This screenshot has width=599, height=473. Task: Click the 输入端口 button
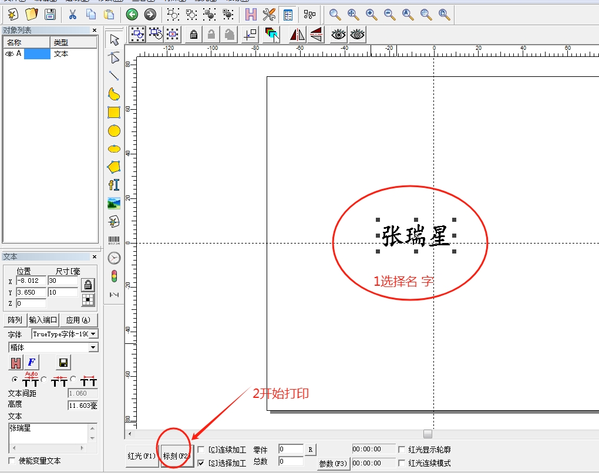pos(43,320)
